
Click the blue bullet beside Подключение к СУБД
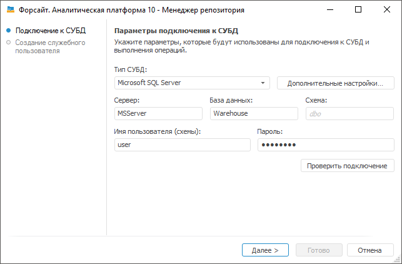[8, 30]
